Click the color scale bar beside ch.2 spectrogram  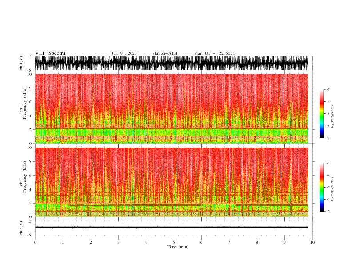(322, 187)
